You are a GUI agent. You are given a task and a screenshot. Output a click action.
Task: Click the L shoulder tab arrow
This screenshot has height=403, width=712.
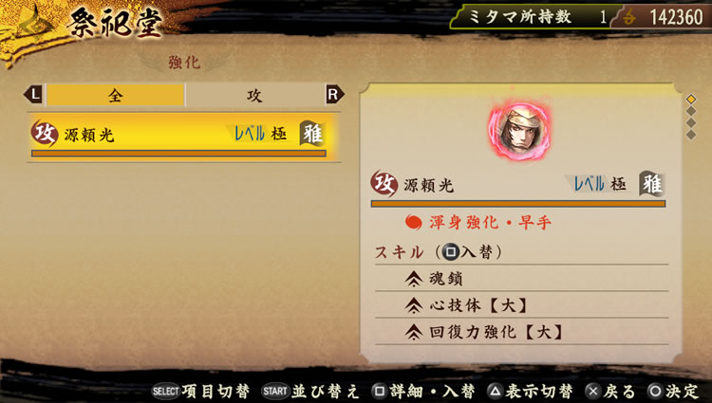pyautogui.click(x=33, y=95)
